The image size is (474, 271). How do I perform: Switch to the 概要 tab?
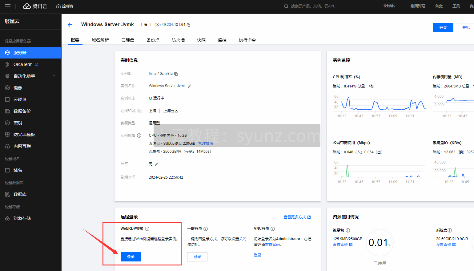pos(75,40)
